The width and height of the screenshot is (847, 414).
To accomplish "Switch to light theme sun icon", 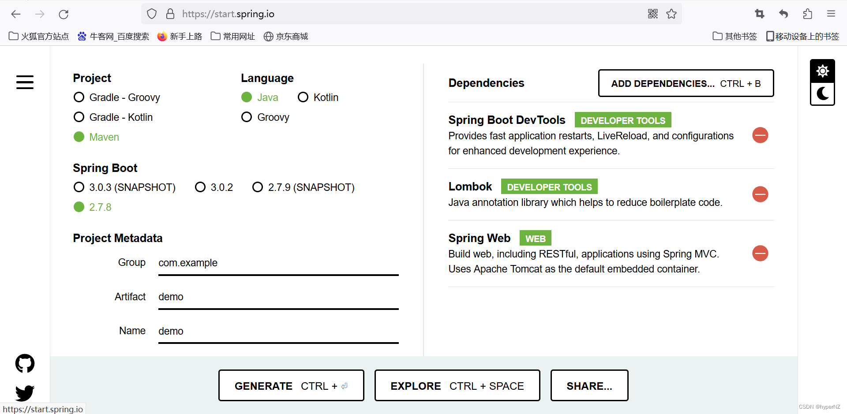I will point(822,71).
